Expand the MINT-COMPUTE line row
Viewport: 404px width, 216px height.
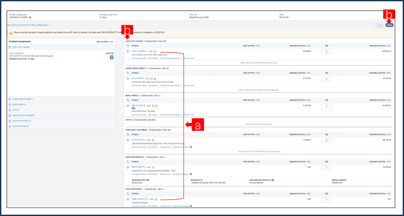pos(128,167)
